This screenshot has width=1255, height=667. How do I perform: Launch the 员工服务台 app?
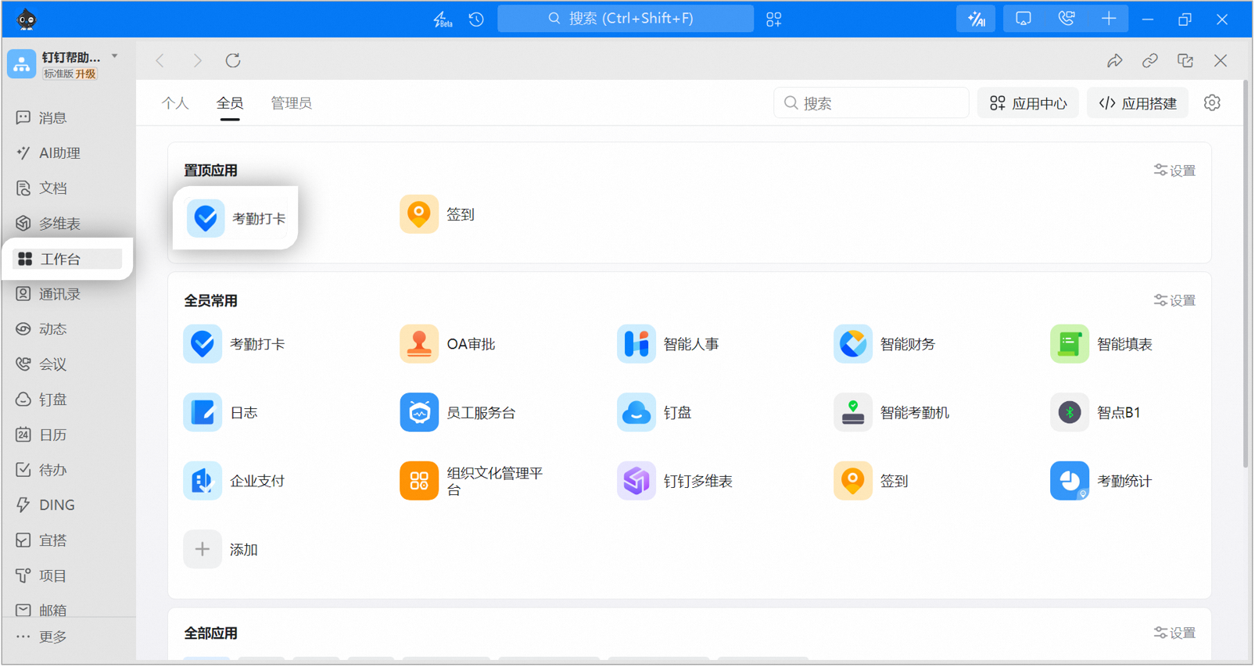pyautogui.click(x=458, y=413)
